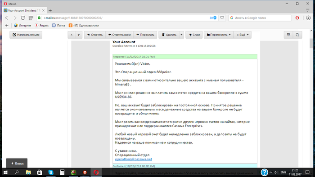This screenshot has height=177, width=315.
Task: Open the Почта bookmark
Action: coord(58,26)
